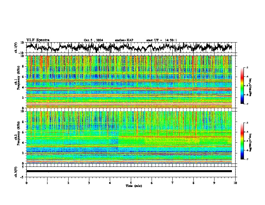The image size is (265, 205).
Task: Click the time axis tick label "7"
Action: click(x=173, y=183)
